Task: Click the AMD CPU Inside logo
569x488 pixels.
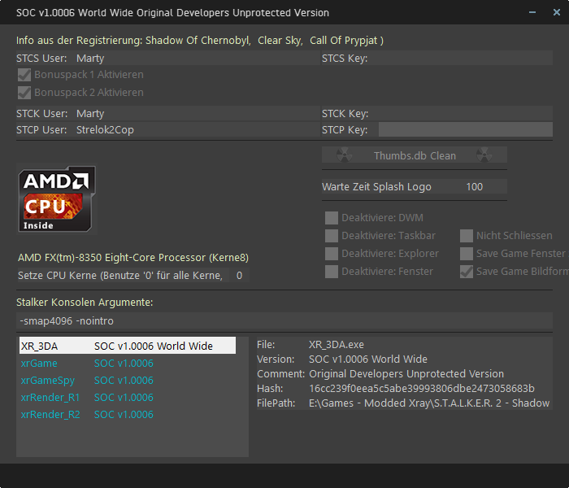Action: pyautogui.click(x=57, y=198)
